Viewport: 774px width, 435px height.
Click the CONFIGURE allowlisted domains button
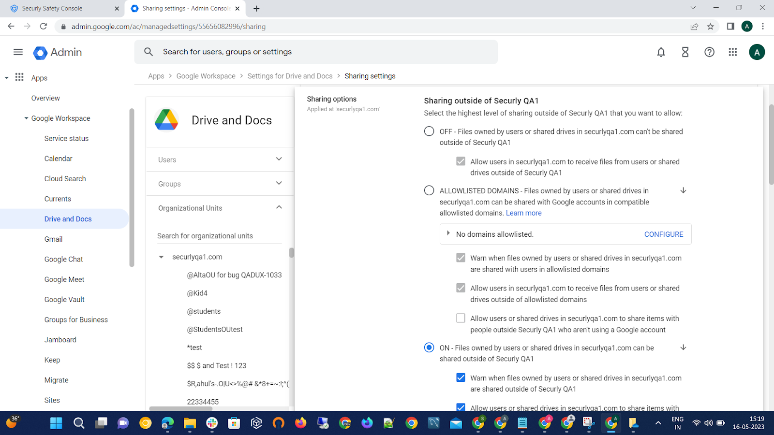[663, 234]
